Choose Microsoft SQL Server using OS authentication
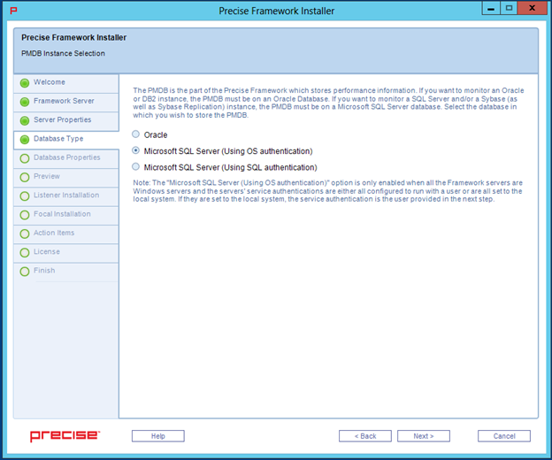The width and height of the screenshot is (552, 460). [135, 150]
